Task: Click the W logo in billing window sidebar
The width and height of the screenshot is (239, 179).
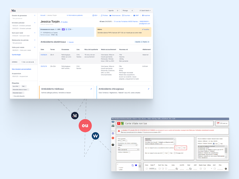Action: 113,122
